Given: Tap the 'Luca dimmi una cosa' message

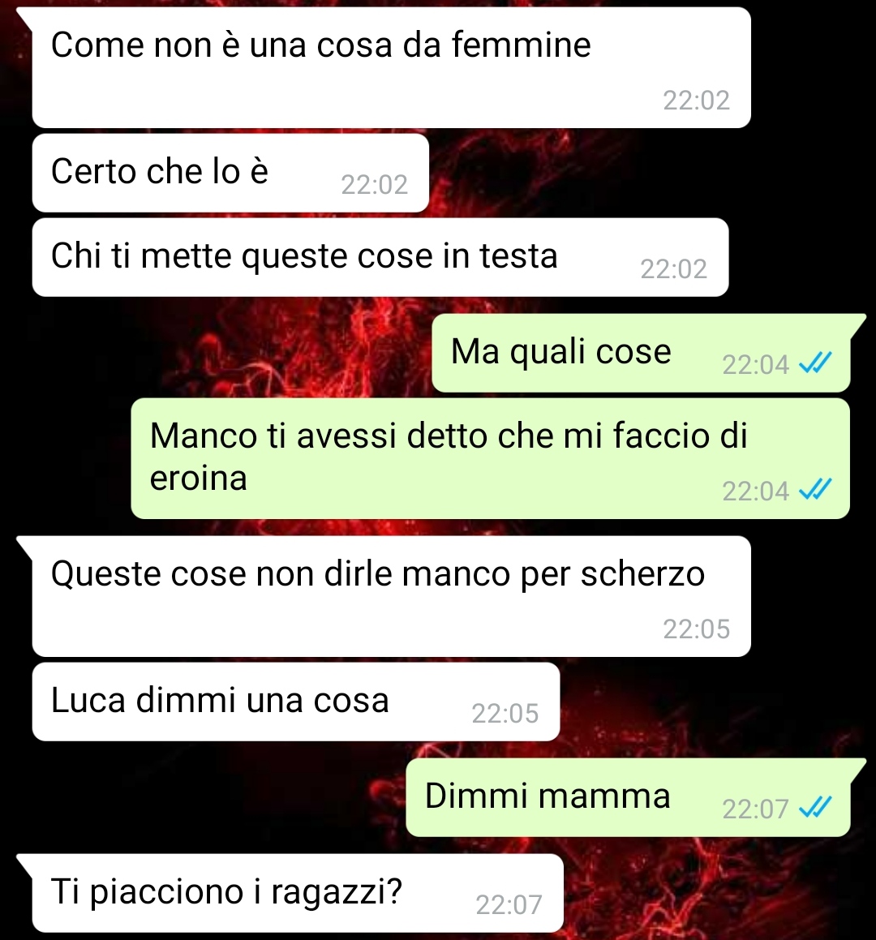Looking at the screenshot, I should click(x=296, y=702).
